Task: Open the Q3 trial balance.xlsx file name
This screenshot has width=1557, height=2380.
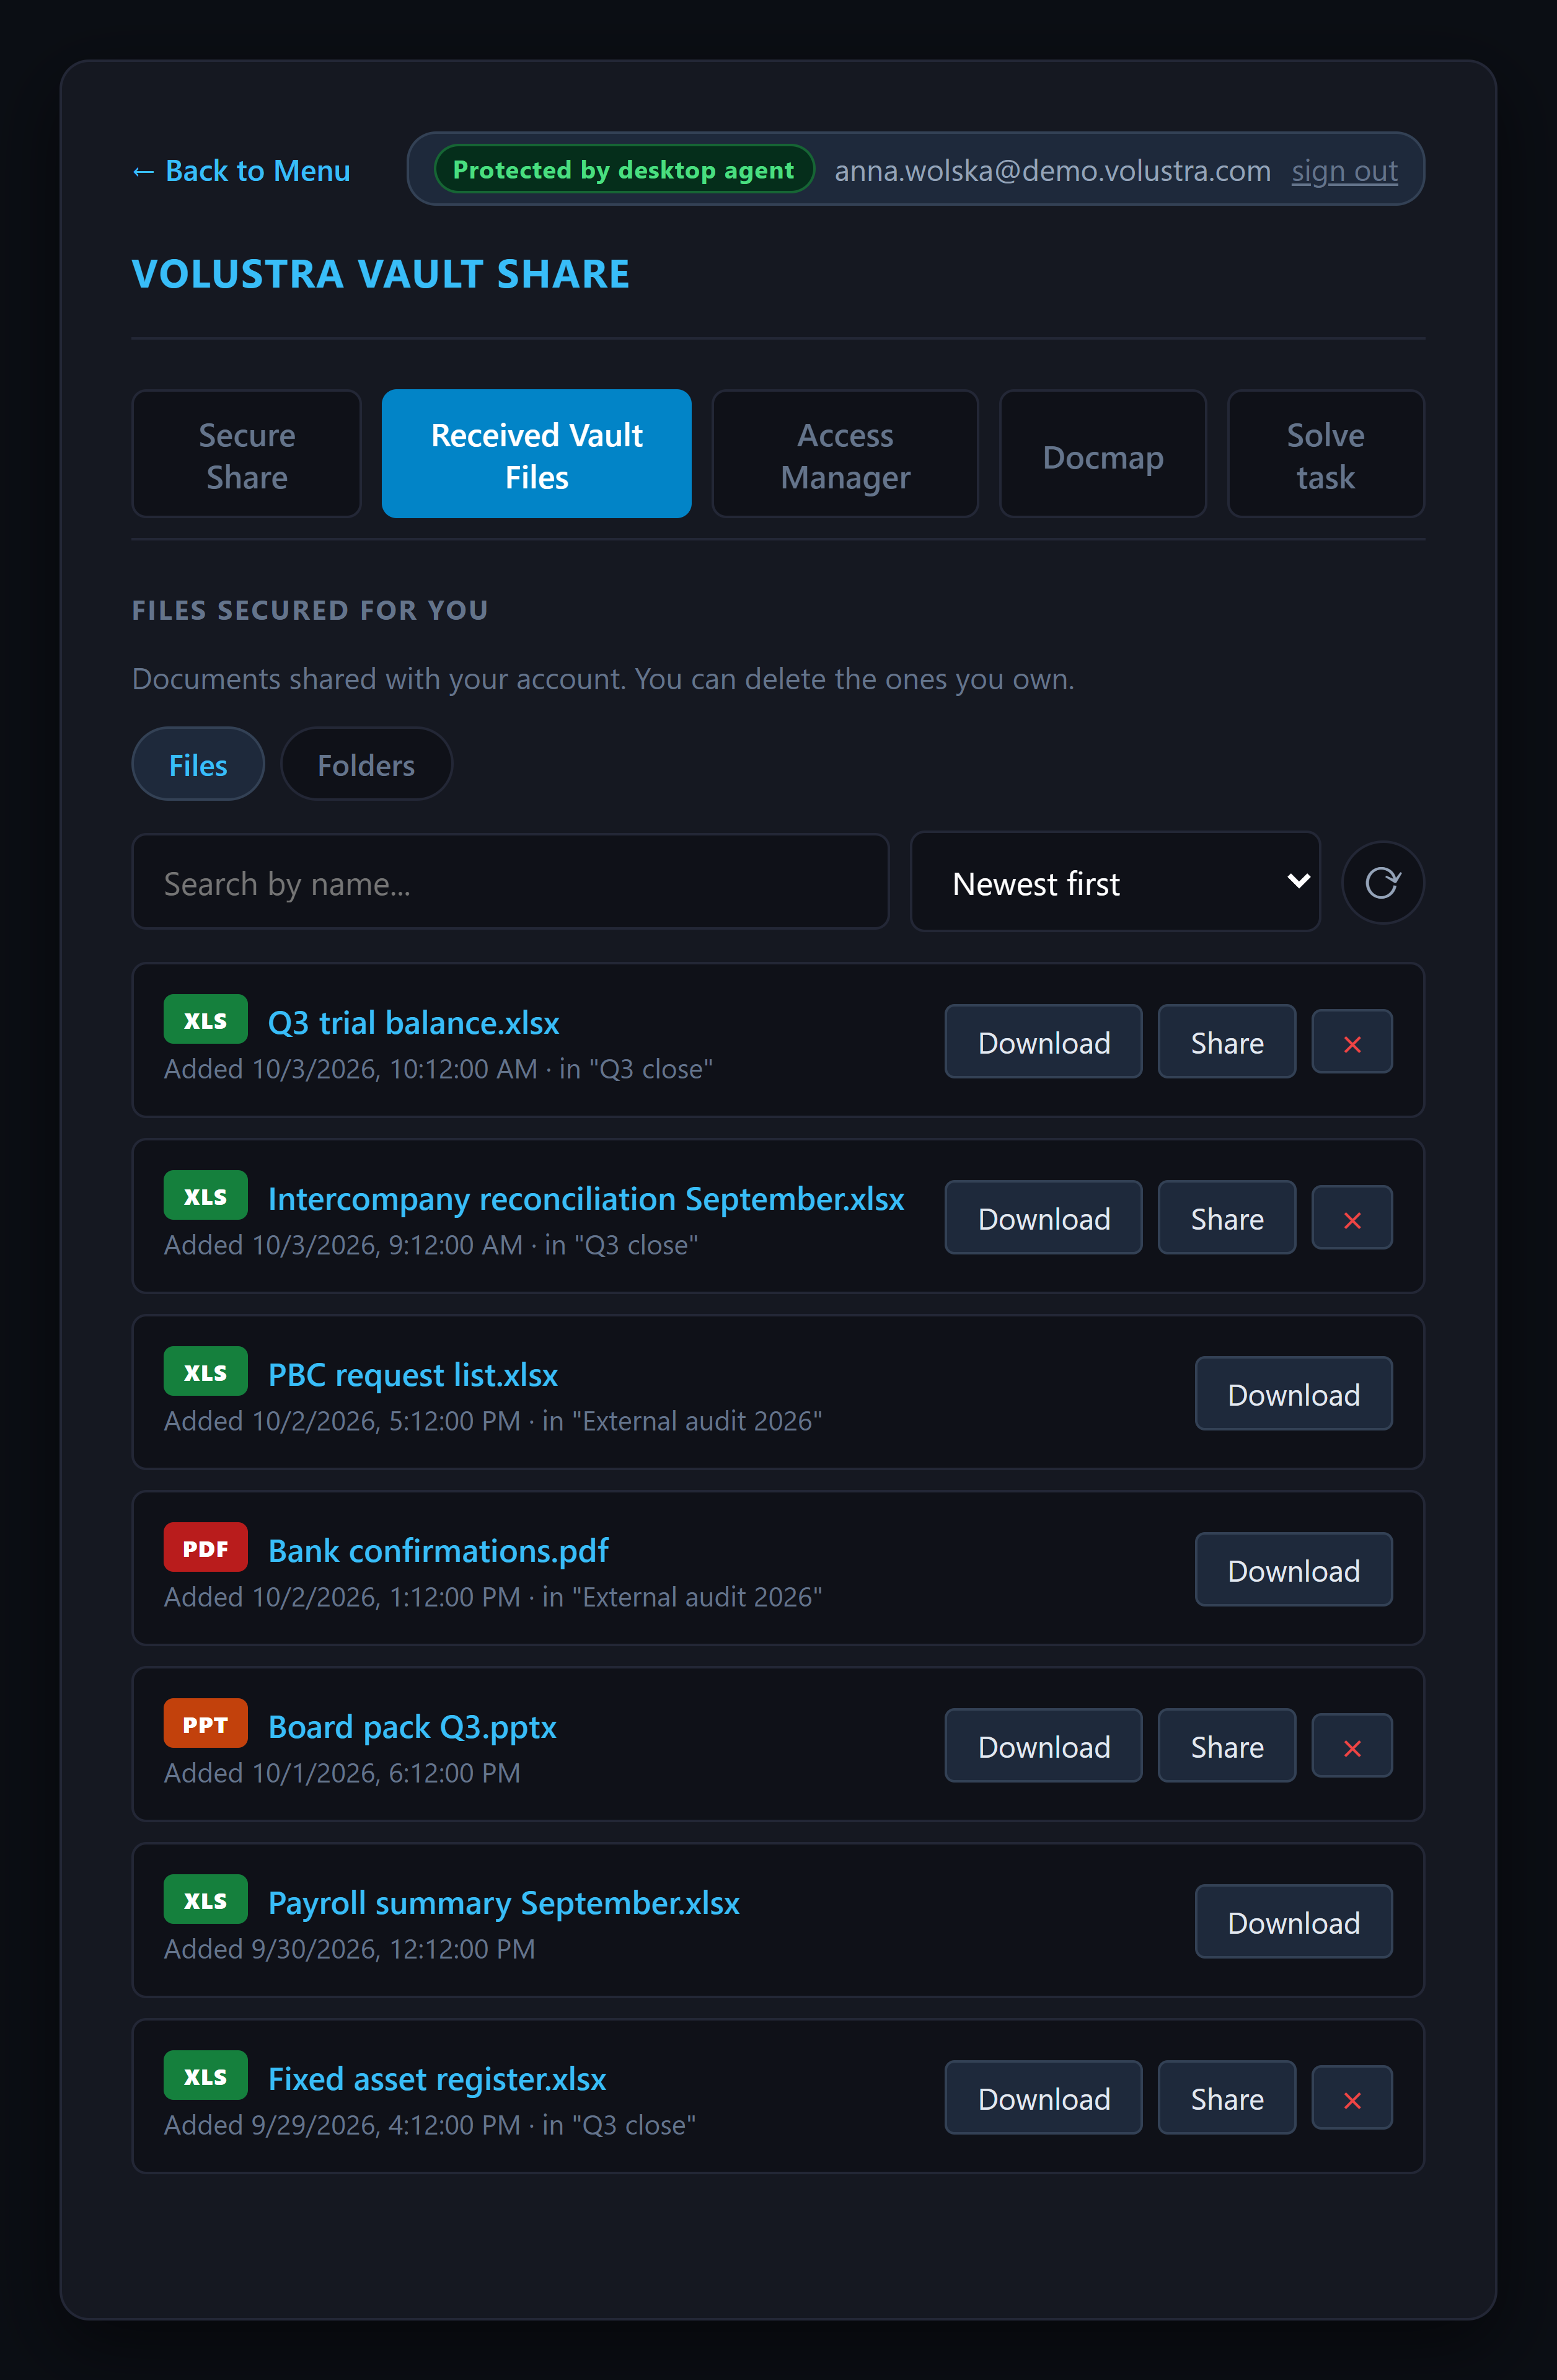Action: (413, 1023)
